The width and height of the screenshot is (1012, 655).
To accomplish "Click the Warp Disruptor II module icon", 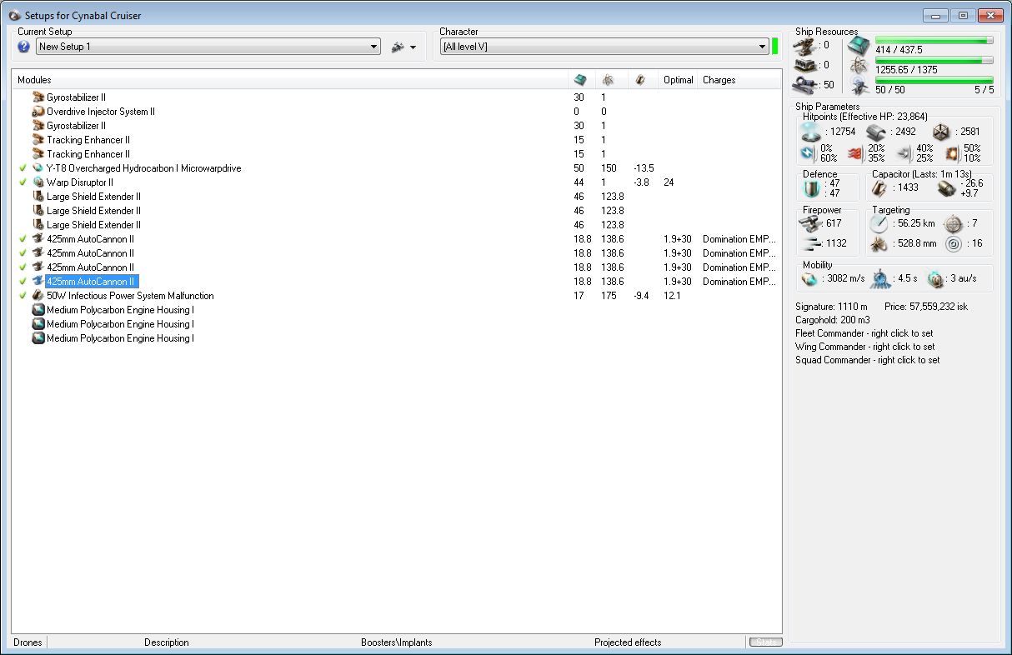I will click(38, 182).
